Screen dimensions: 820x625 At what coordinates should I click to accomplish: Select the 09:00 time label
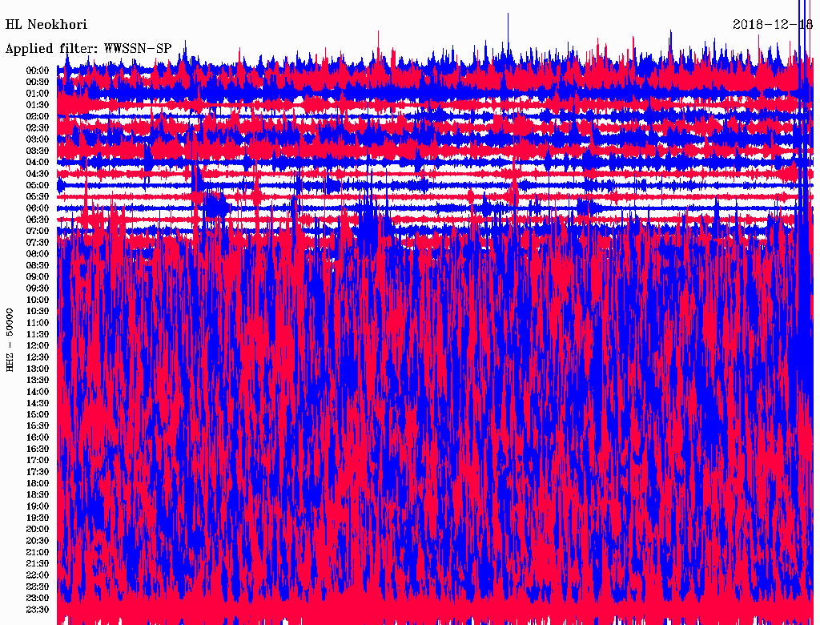pyautogui.click(x=38, y=277)
